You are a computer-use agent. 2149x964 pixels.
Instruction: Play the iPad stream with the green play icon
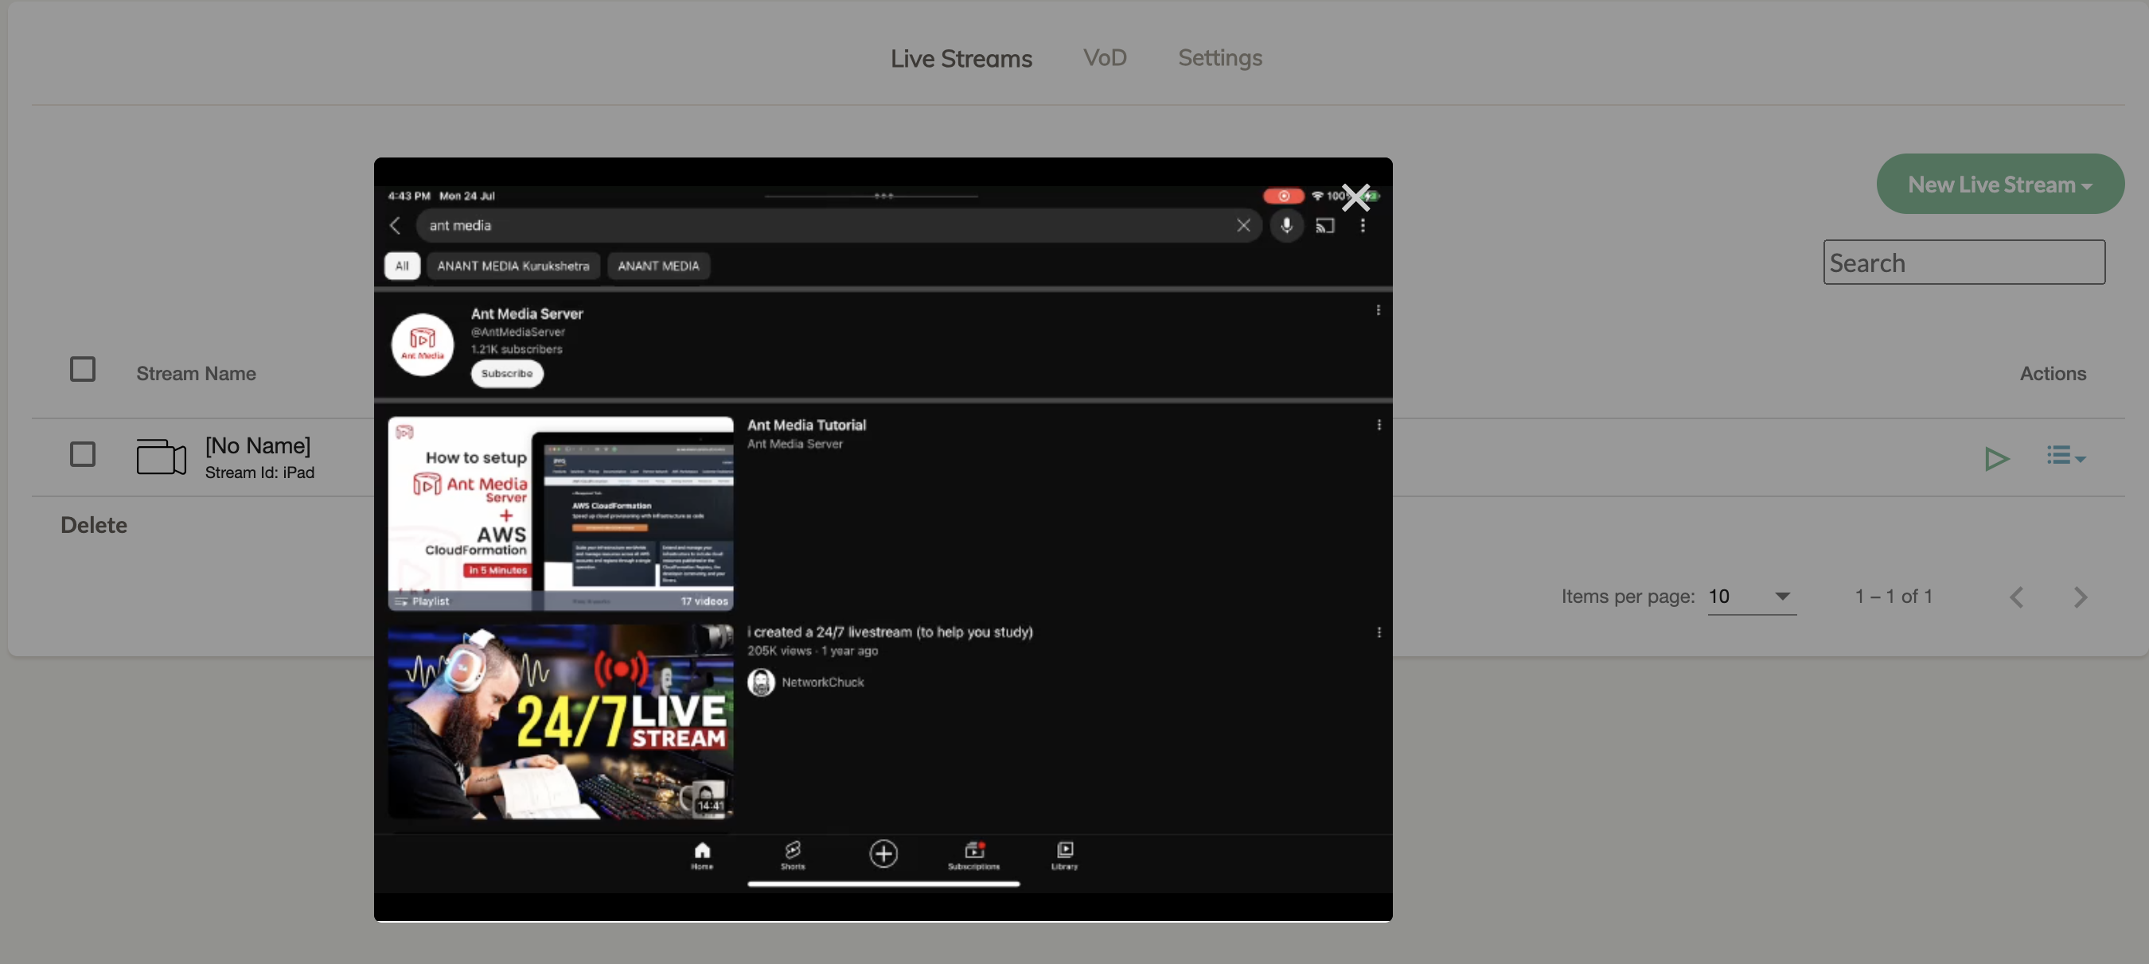[1996, 459]
